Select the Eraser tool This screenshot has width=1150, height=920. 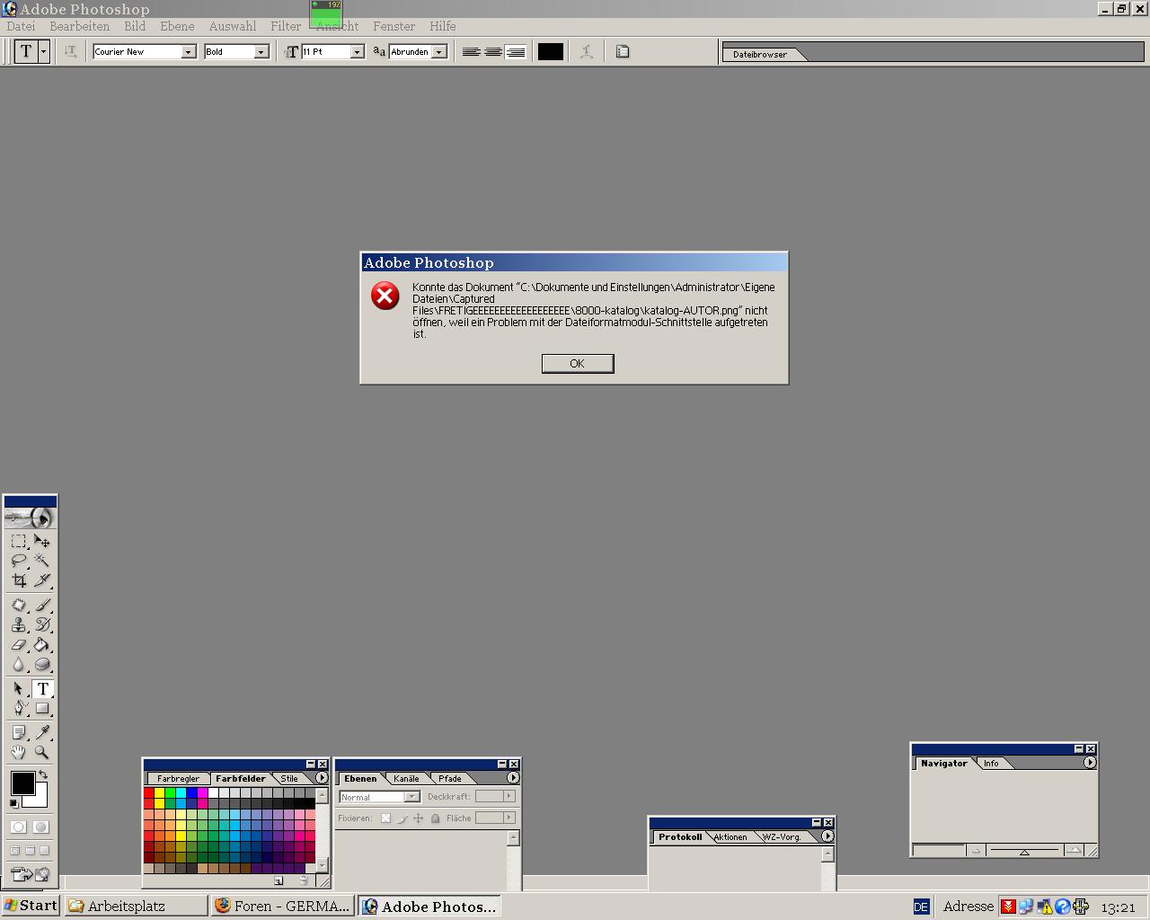pos(18,645)
